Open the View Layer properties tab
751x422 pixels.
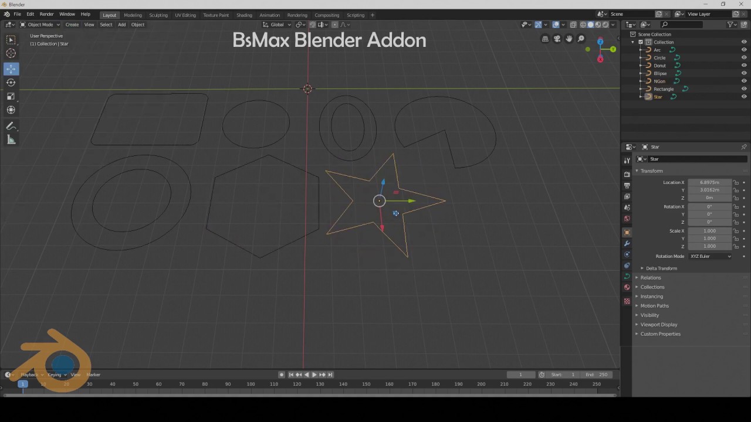[x=627, y=197]
